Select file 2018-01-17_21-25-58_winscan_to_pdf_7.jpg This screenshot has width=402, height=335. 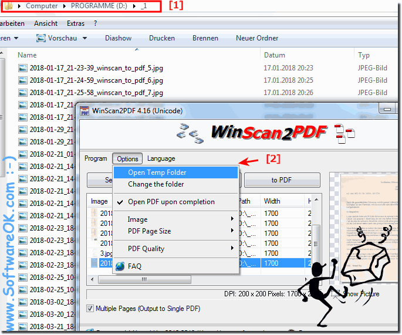[x=96, y=93]
